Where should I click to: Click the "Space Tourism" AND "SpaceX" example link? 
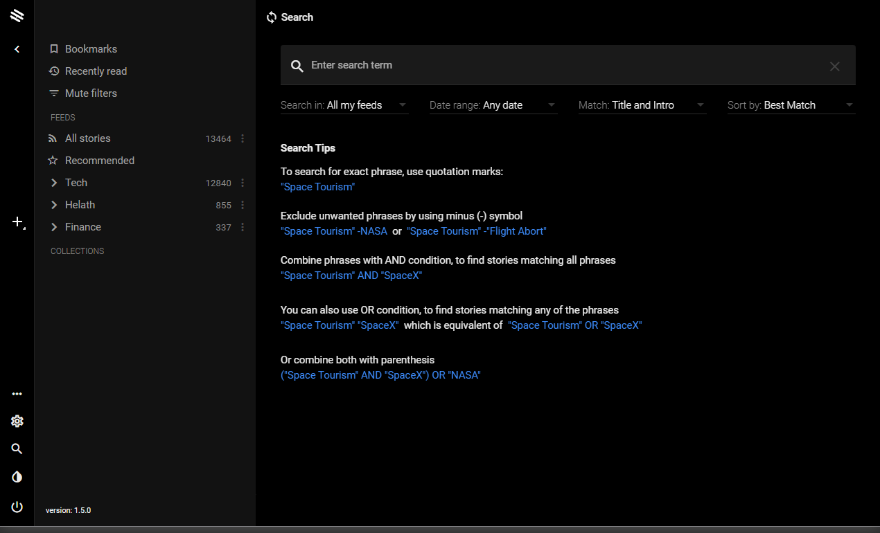[x=351, y=275]
